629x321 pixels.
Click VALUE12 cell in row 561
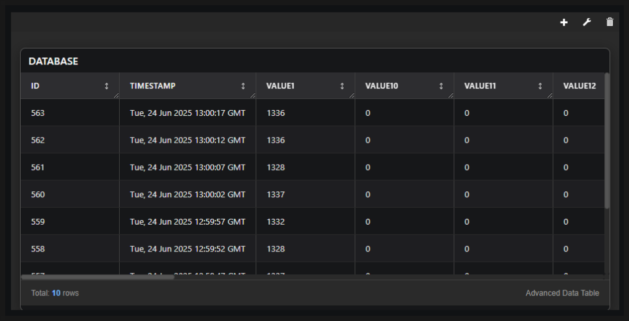(579, 167)
